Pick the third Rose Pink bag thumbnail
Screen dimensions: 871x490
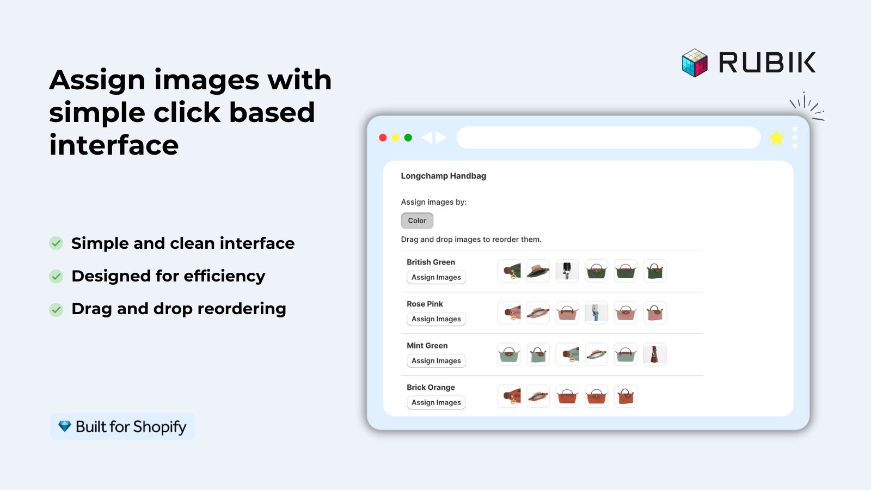point(567,313)
